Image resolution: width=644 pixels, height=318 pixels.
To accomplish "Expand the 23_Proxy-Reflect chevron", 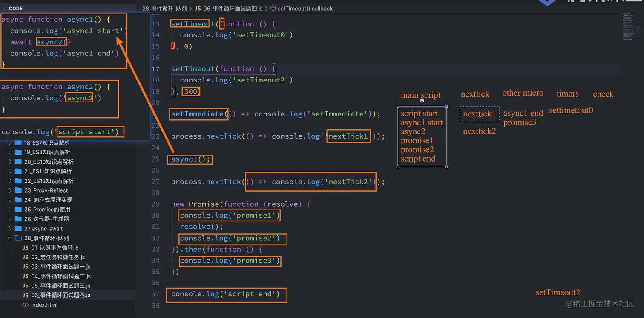I will tap(11, 190).
